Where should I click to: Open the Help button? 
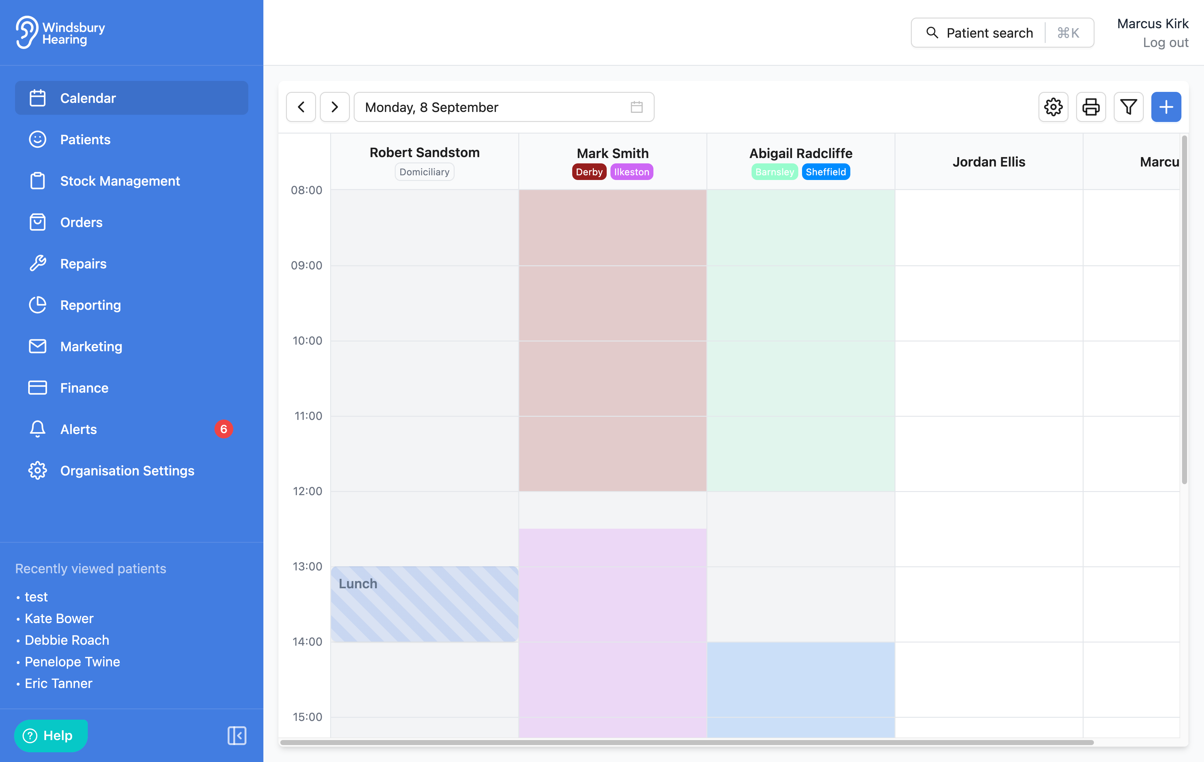click(50, 735)
